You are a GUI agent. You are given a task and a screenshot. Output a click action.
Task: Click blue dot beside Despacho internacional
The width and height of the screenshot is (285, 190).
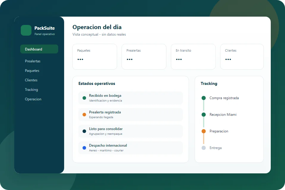tap(84, 148)
